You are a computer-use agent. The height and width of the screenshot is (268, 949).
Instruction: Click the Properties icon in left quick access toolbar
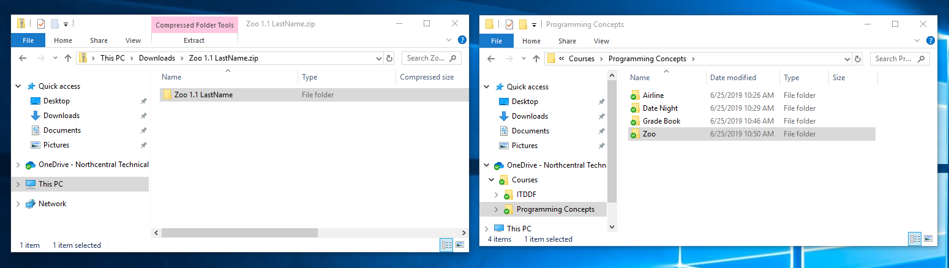point(41,24)
